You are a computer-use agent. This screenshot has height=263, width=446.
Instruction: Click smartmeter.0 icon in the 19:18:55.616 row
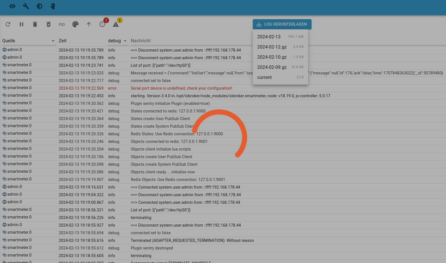pos(5,240)
